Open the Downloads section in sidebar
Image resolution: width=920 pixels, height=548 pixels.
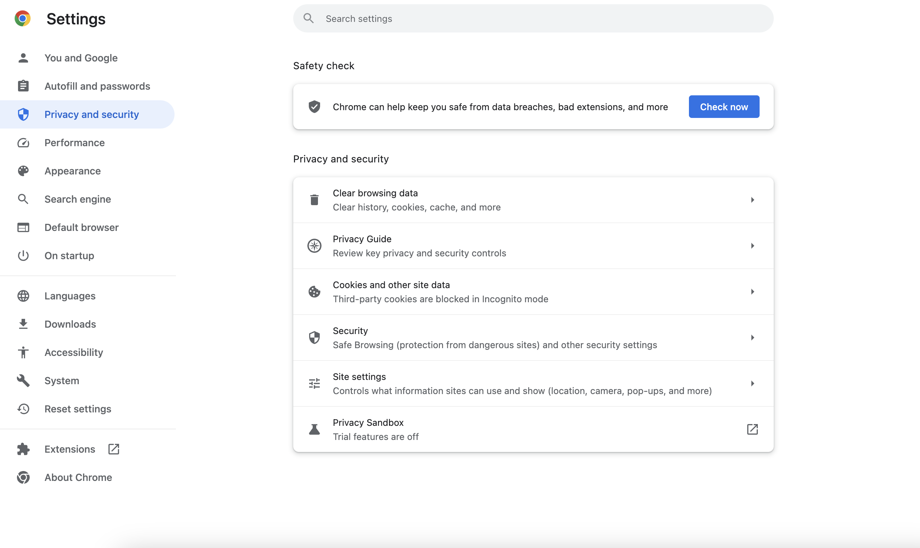(70, 324)
